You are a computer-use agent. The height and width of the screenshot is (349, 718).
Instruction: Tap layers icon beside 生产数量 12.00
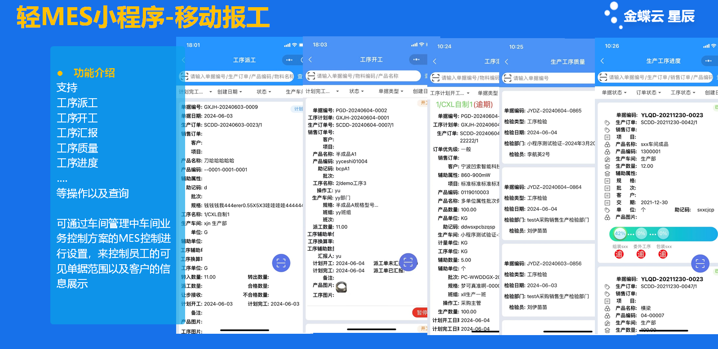pyautogui.click(x=607, y=166)
